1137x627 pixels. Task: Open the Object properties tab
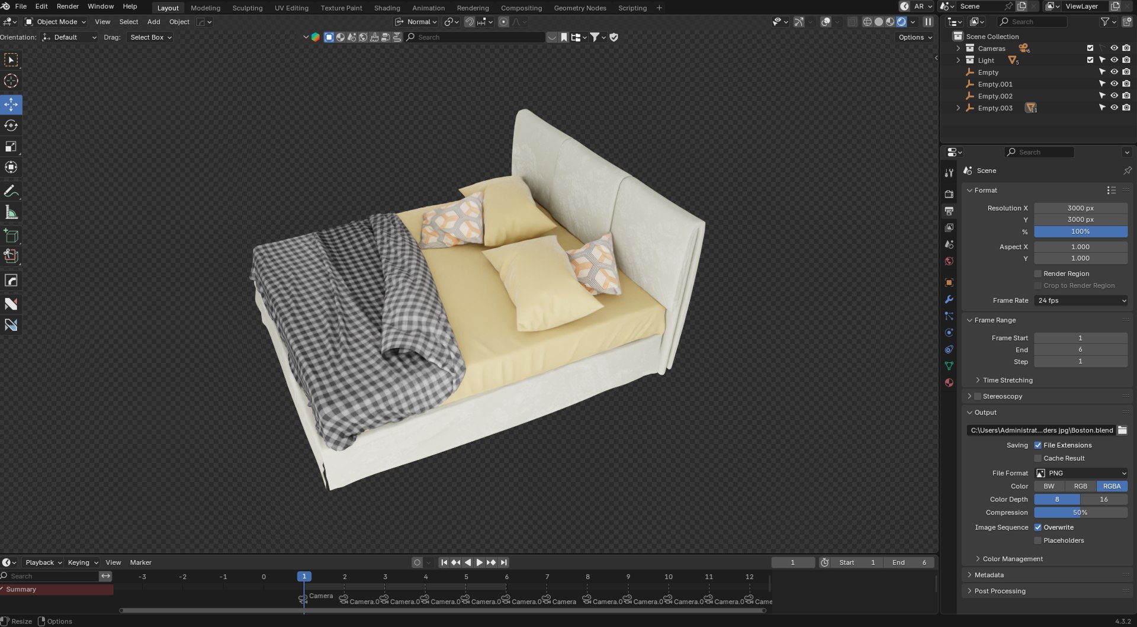point(949,282)
